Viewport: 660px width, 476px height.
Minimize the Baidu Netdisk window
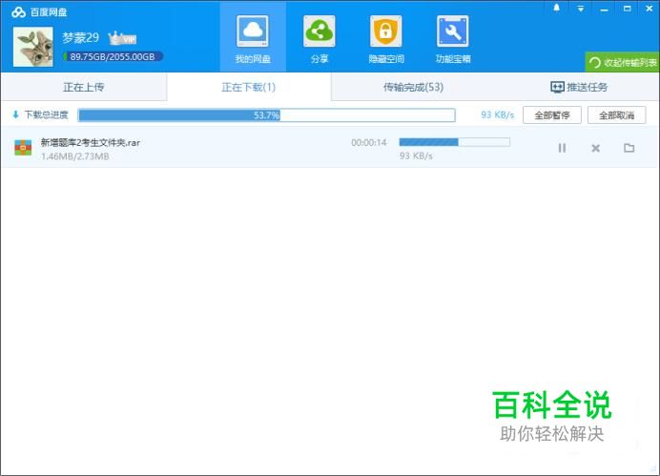point(604,9)
